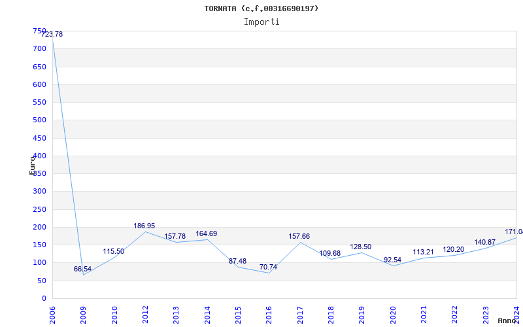Screen dimensions: 523x327
Task: Select the 650 y-axis tick label
Action: coord(39,67)
